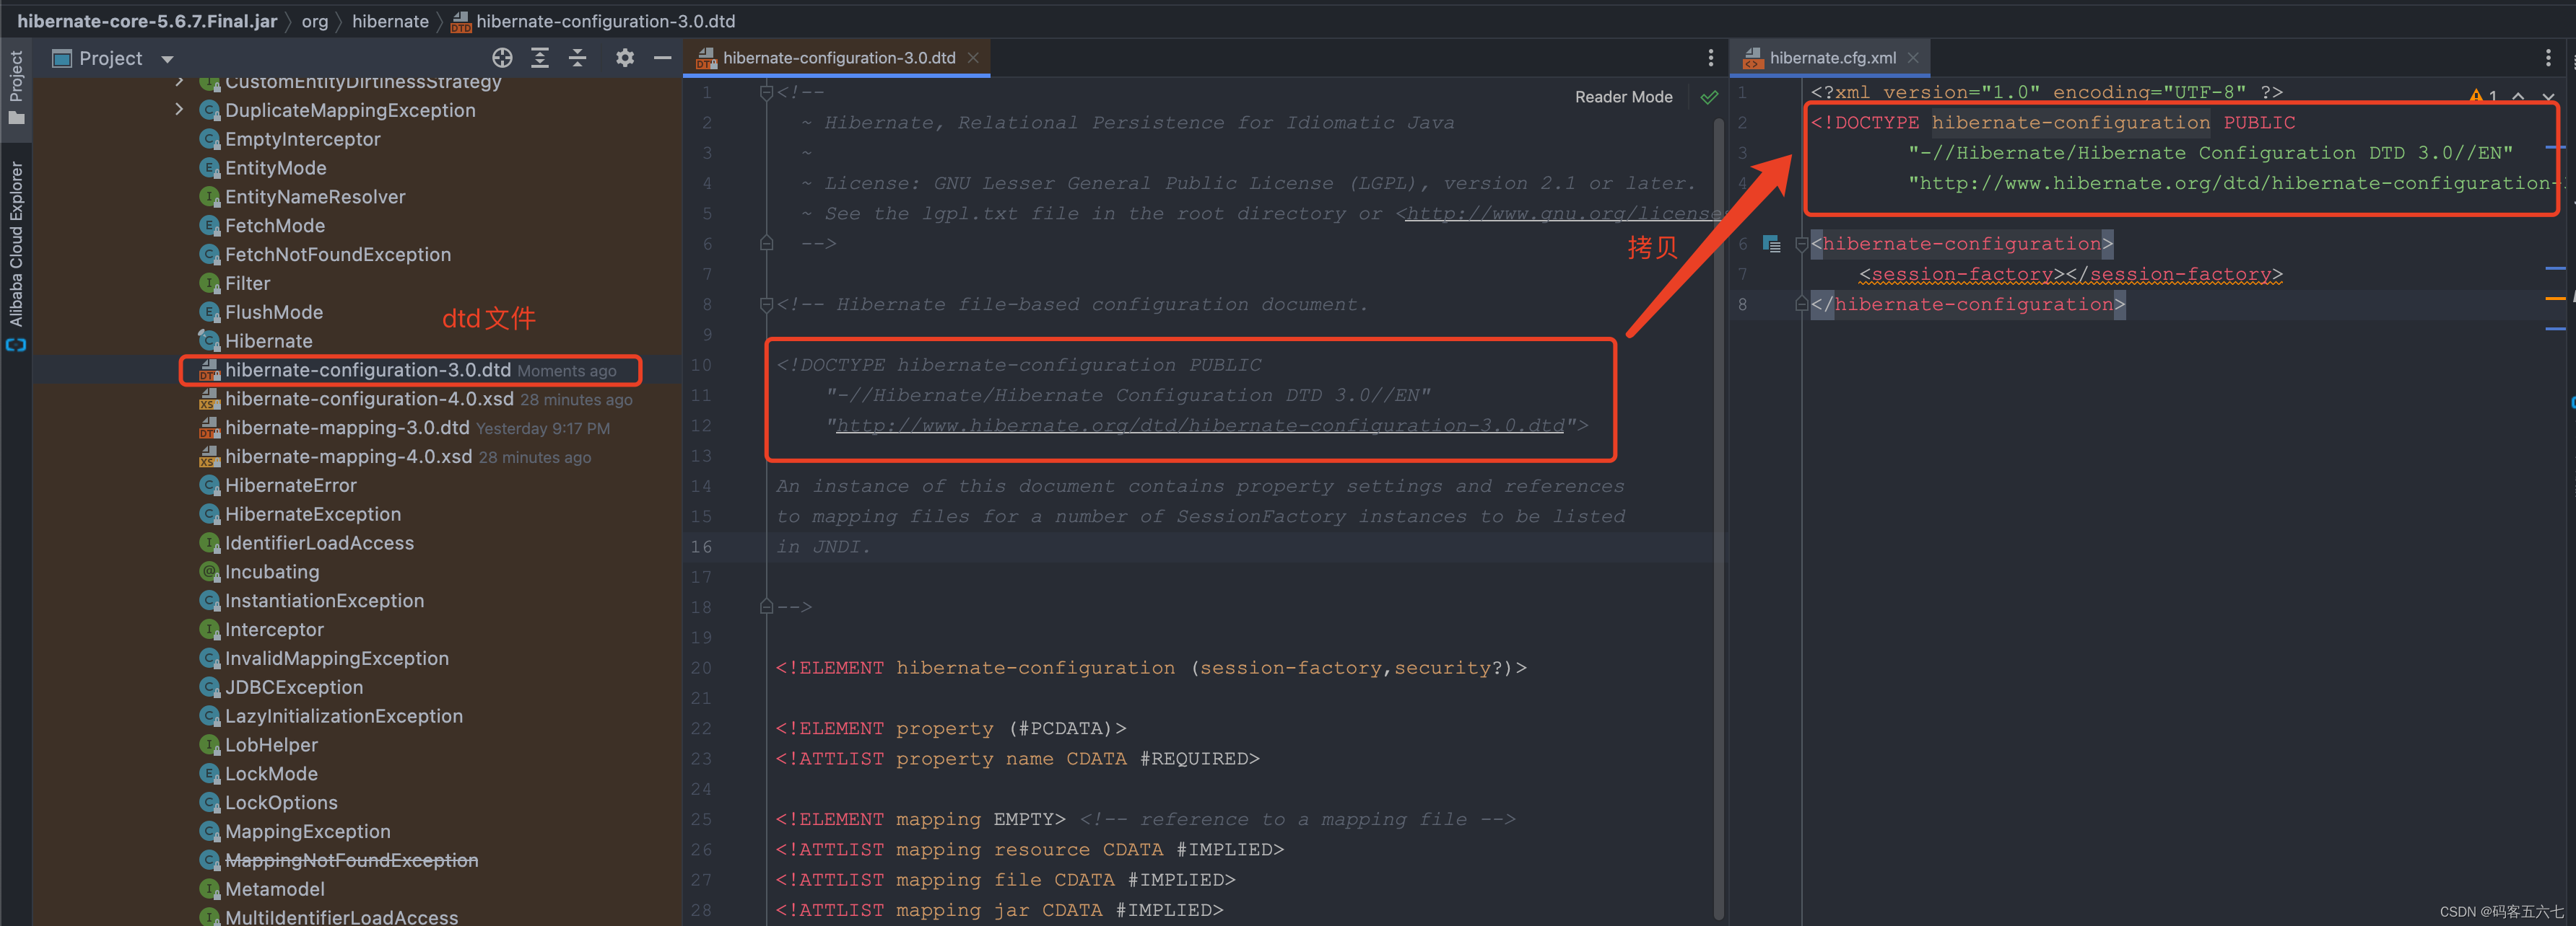
Task: Click the green inspection checkmark icon
Action: tap(1709, 97)
